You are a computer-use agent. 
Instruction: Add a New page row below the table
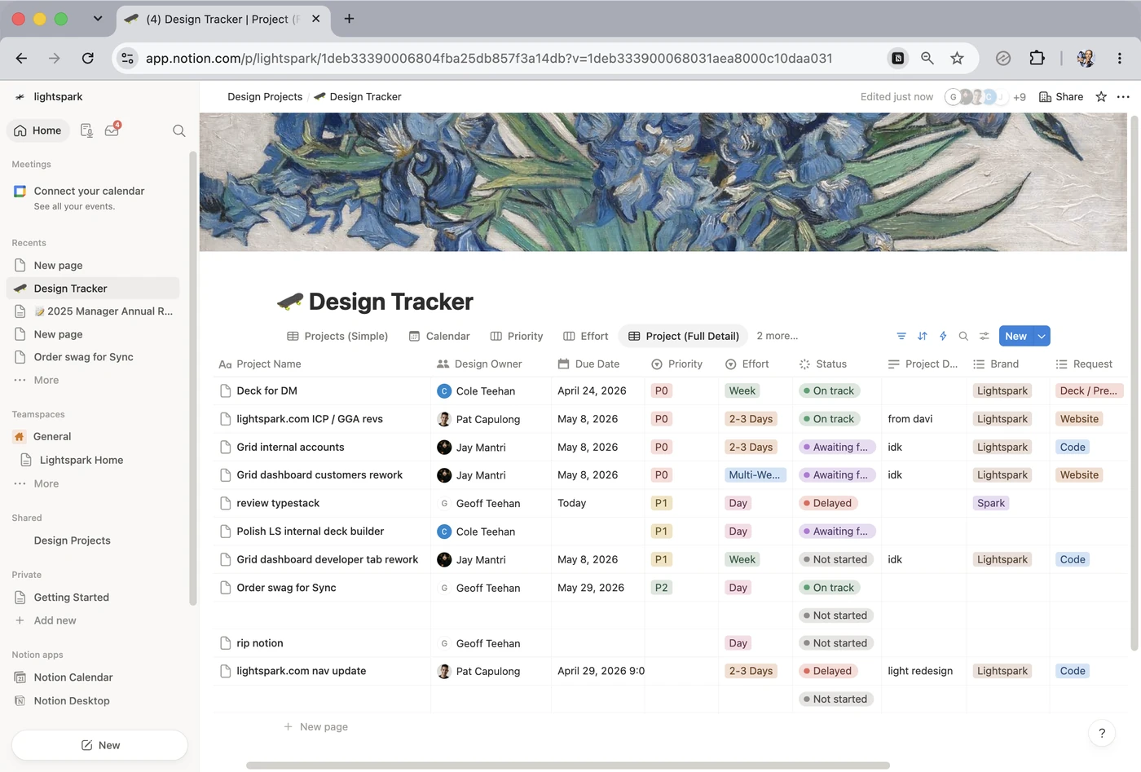315,726
